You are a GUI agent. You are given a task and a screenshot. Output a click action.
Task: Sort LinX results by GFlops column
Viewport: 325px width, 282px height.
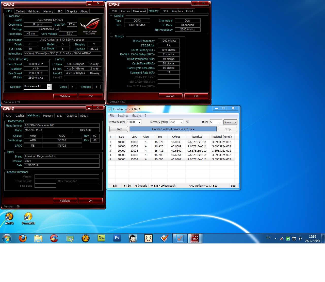click(x=176, y=137)
